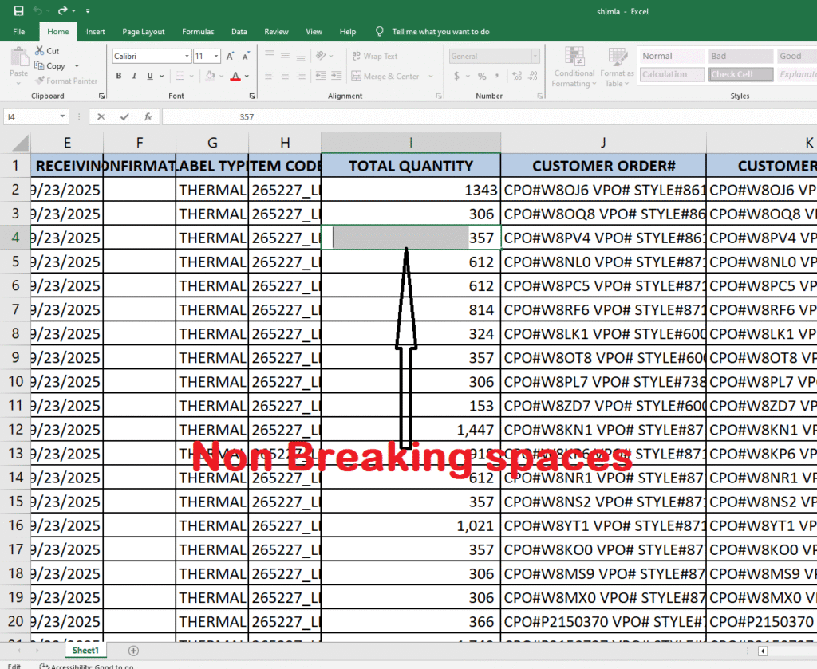817x669 pixels.
Task: Apply the Normal cell style
Action: [670, 57]
